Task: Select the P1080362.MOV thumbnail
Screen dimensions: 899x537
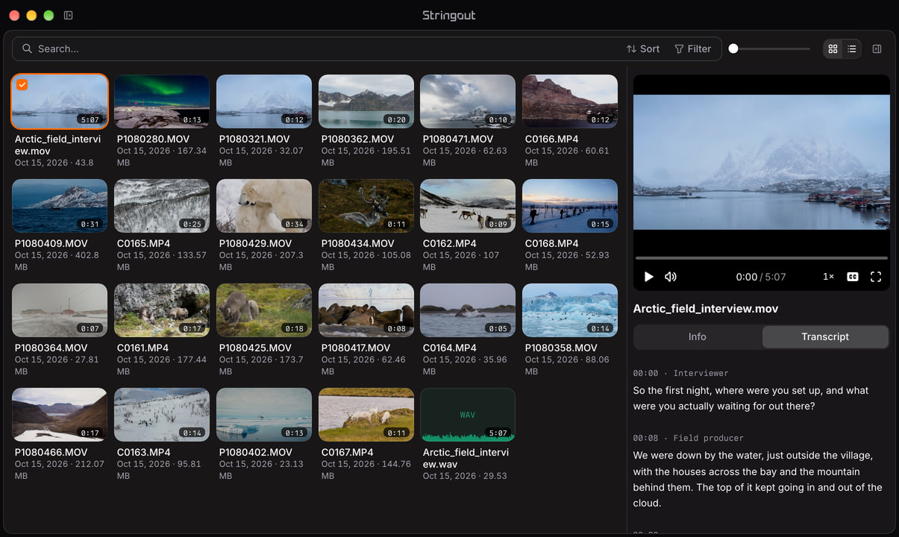Action: [366, 101]
